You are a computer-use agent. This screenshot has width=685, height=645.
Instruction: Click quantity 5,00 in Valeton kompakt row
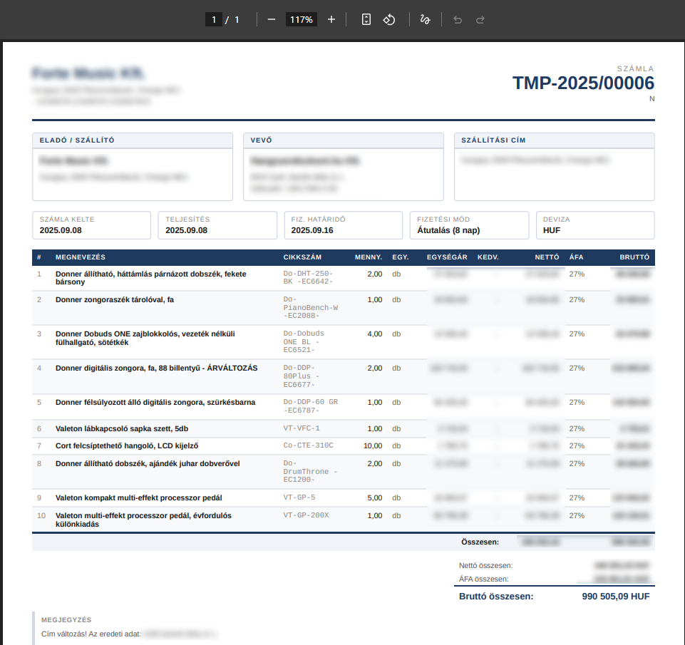[375, 498]
